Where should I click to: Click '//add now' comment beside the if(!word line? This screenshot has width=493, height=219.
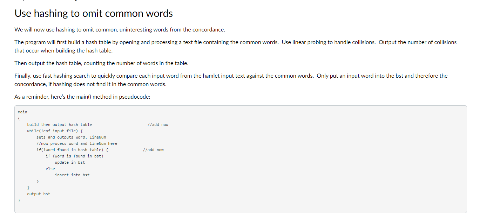(154, 150)
